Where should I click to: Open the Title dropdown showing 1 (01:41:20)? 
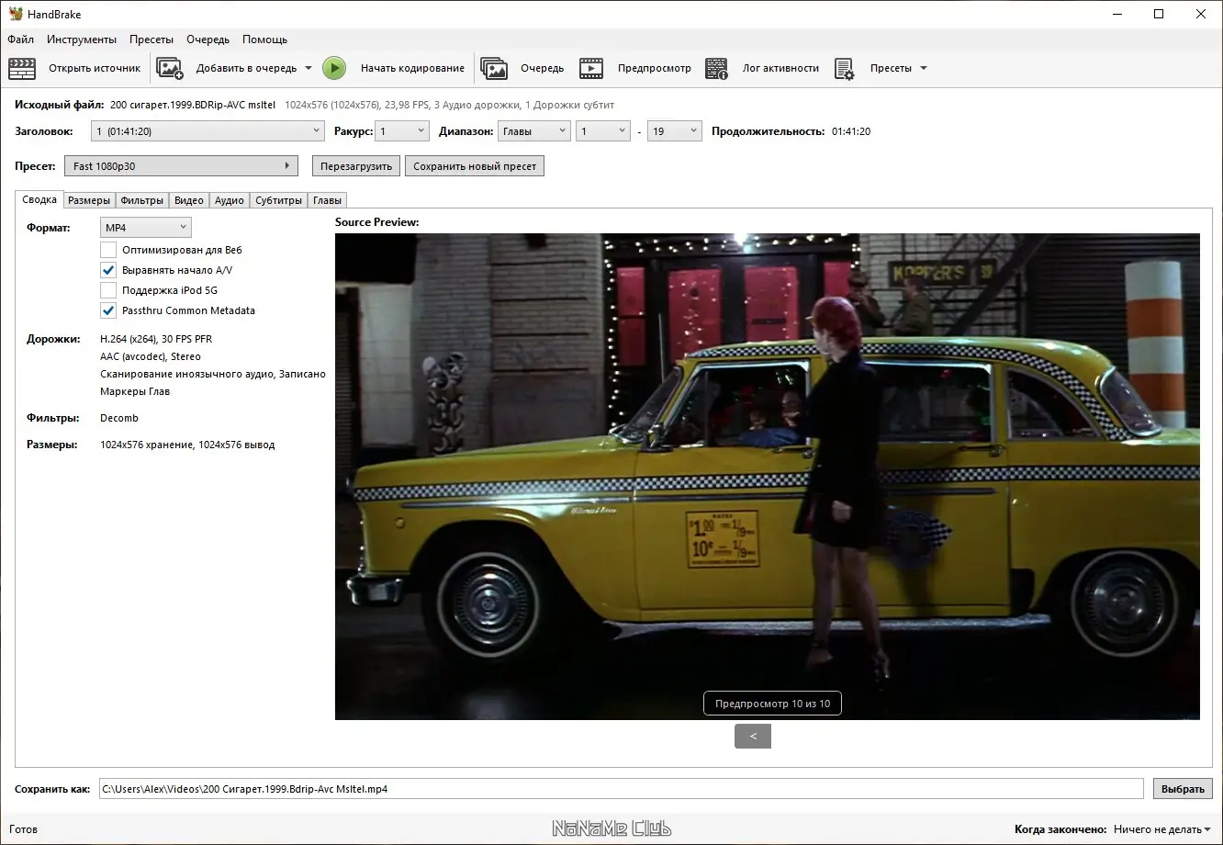coord(208,131)
